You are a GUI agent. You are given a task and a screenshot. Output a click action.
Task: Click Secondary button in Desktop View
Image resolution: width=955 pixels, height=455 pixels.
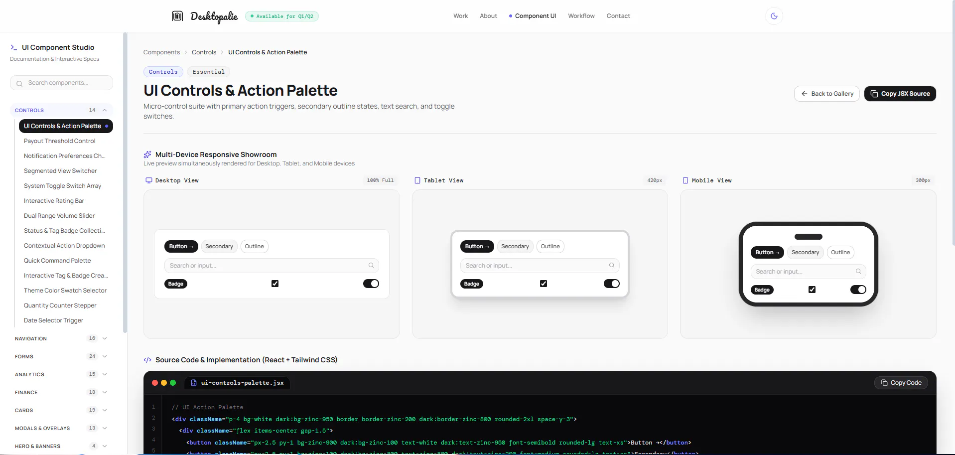point(219,246)
